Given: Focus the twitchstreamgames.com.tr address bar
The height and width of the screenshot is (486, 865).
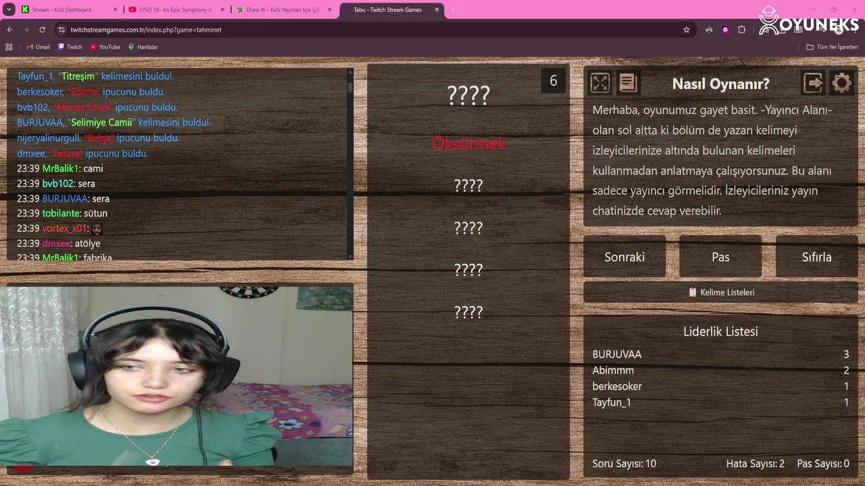Looking at the screenshot, I should (x=375, y=30).
